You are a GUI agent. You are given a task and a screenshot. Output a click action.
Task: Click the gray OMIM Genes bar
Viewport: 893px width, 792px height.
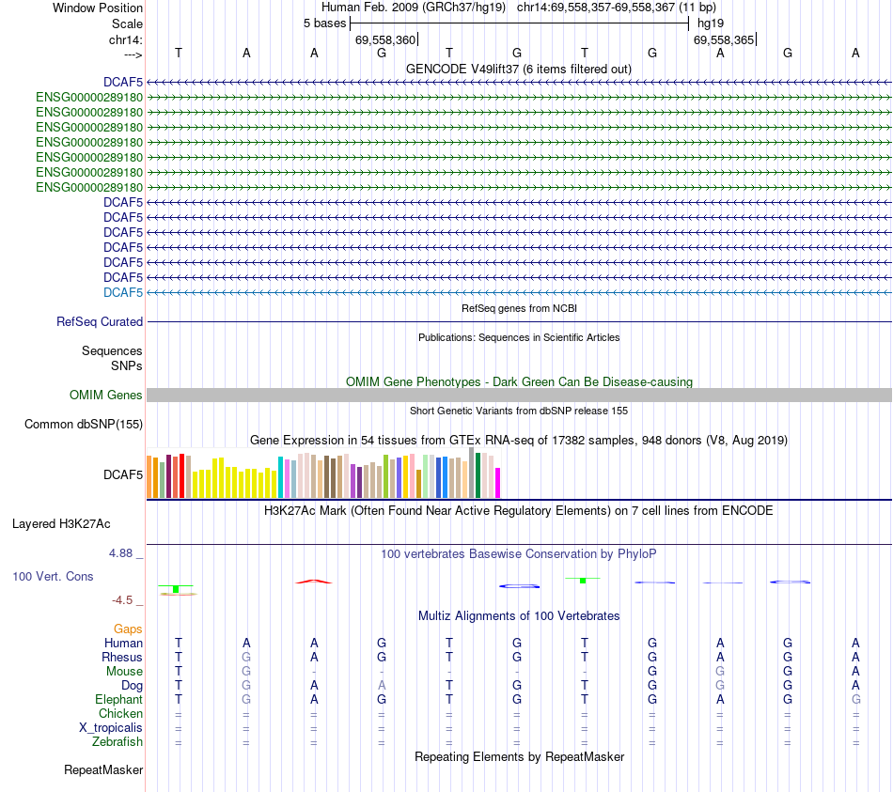[519, 396]
